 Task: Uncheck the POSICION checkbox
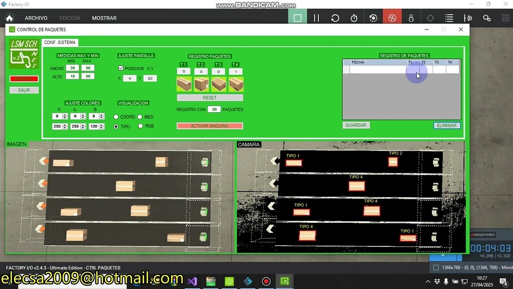(121, 68)
